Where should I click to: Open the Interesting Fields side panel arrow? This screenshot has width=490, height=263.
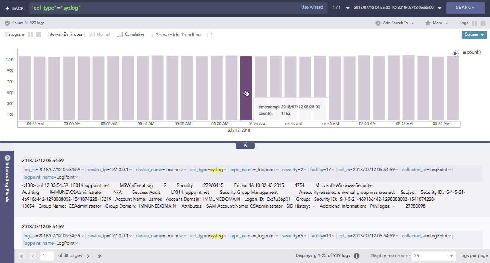(7, 157)
